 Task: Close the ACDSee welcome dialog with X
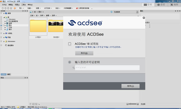[144, 18]
